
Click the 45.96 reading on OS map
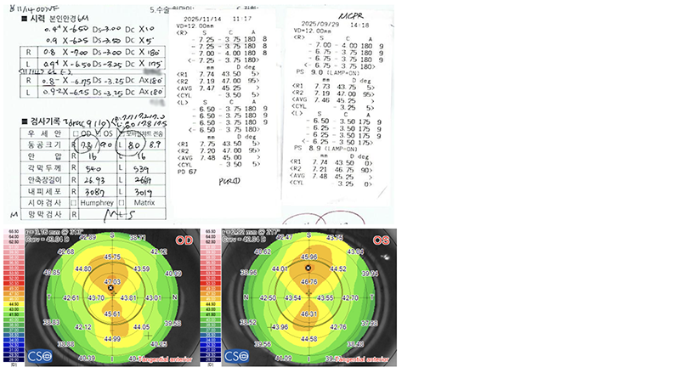[308, 257]
